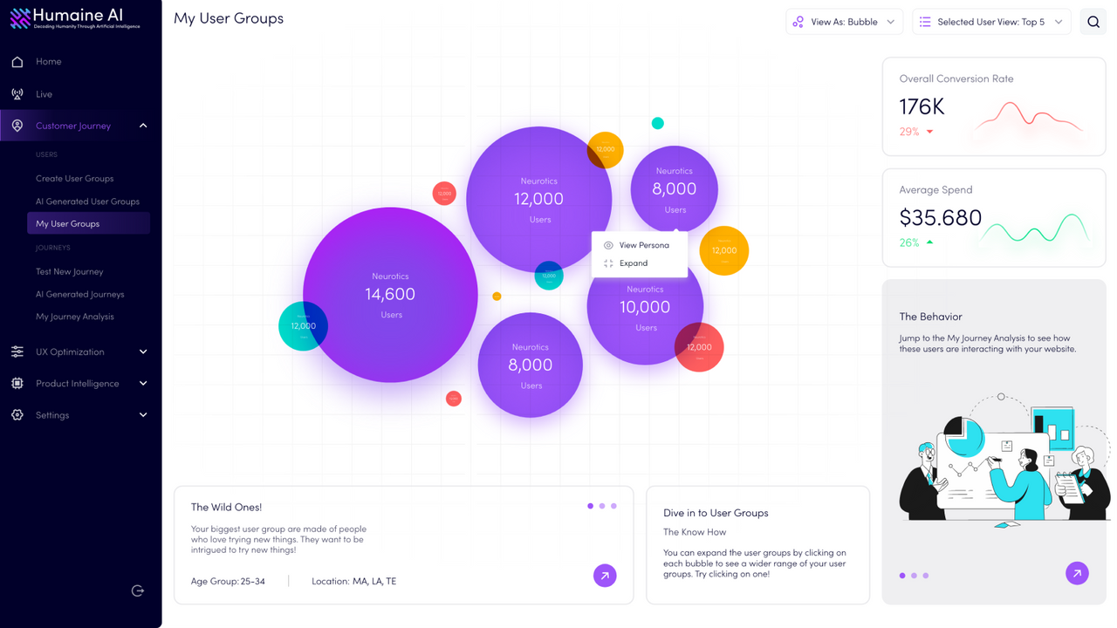This screenshot has width=1117, height=628.
Task: Click the arrow button on The Behavior panel
Action: tap(1077, 573)
